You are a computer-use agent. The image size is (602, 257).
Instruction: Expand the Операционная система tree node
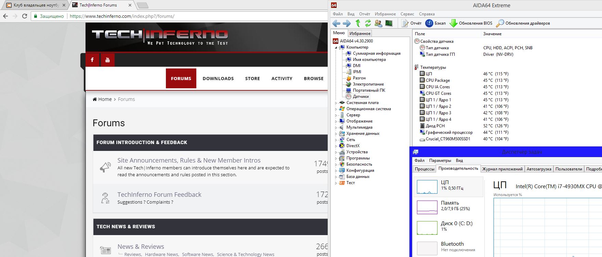(x=336, y=109)
